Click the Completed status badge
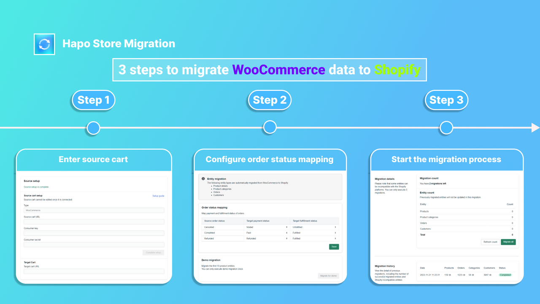 (505, 275)
